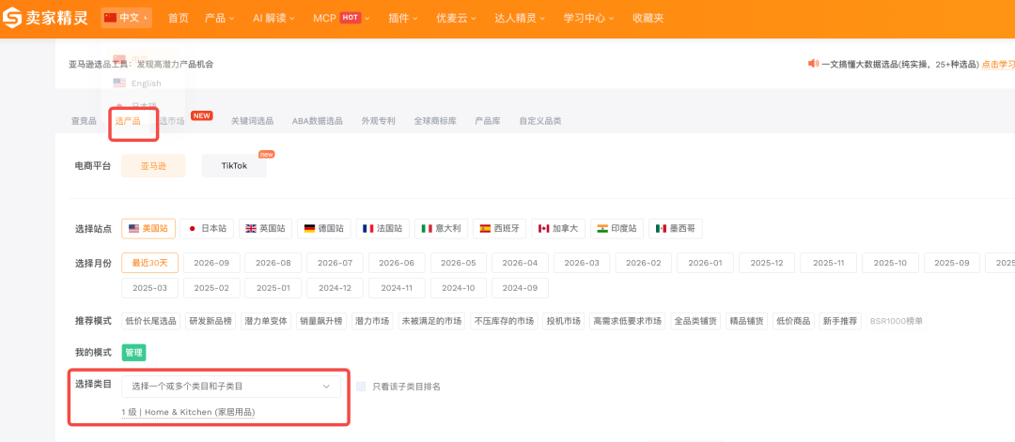Image resolution: width=1015 pixels, height=442 pixels.
Task: Click the speaker announcement icon
Action: point(813,63)
